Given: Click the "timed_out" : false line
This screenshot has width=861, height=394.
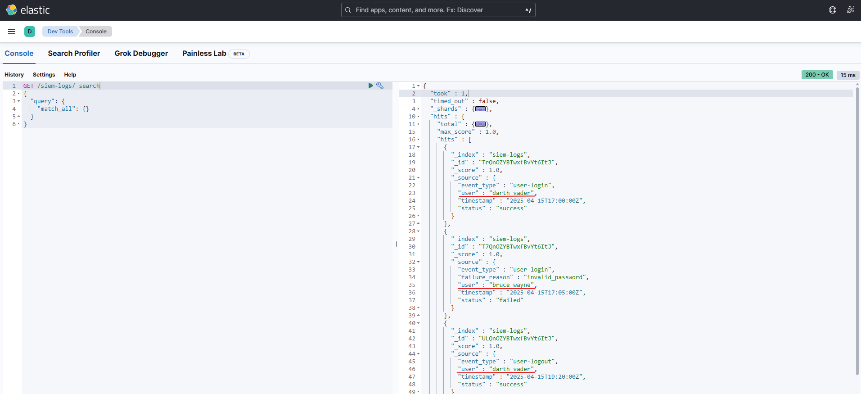Looking at the screenshot, I should (464, 101).
